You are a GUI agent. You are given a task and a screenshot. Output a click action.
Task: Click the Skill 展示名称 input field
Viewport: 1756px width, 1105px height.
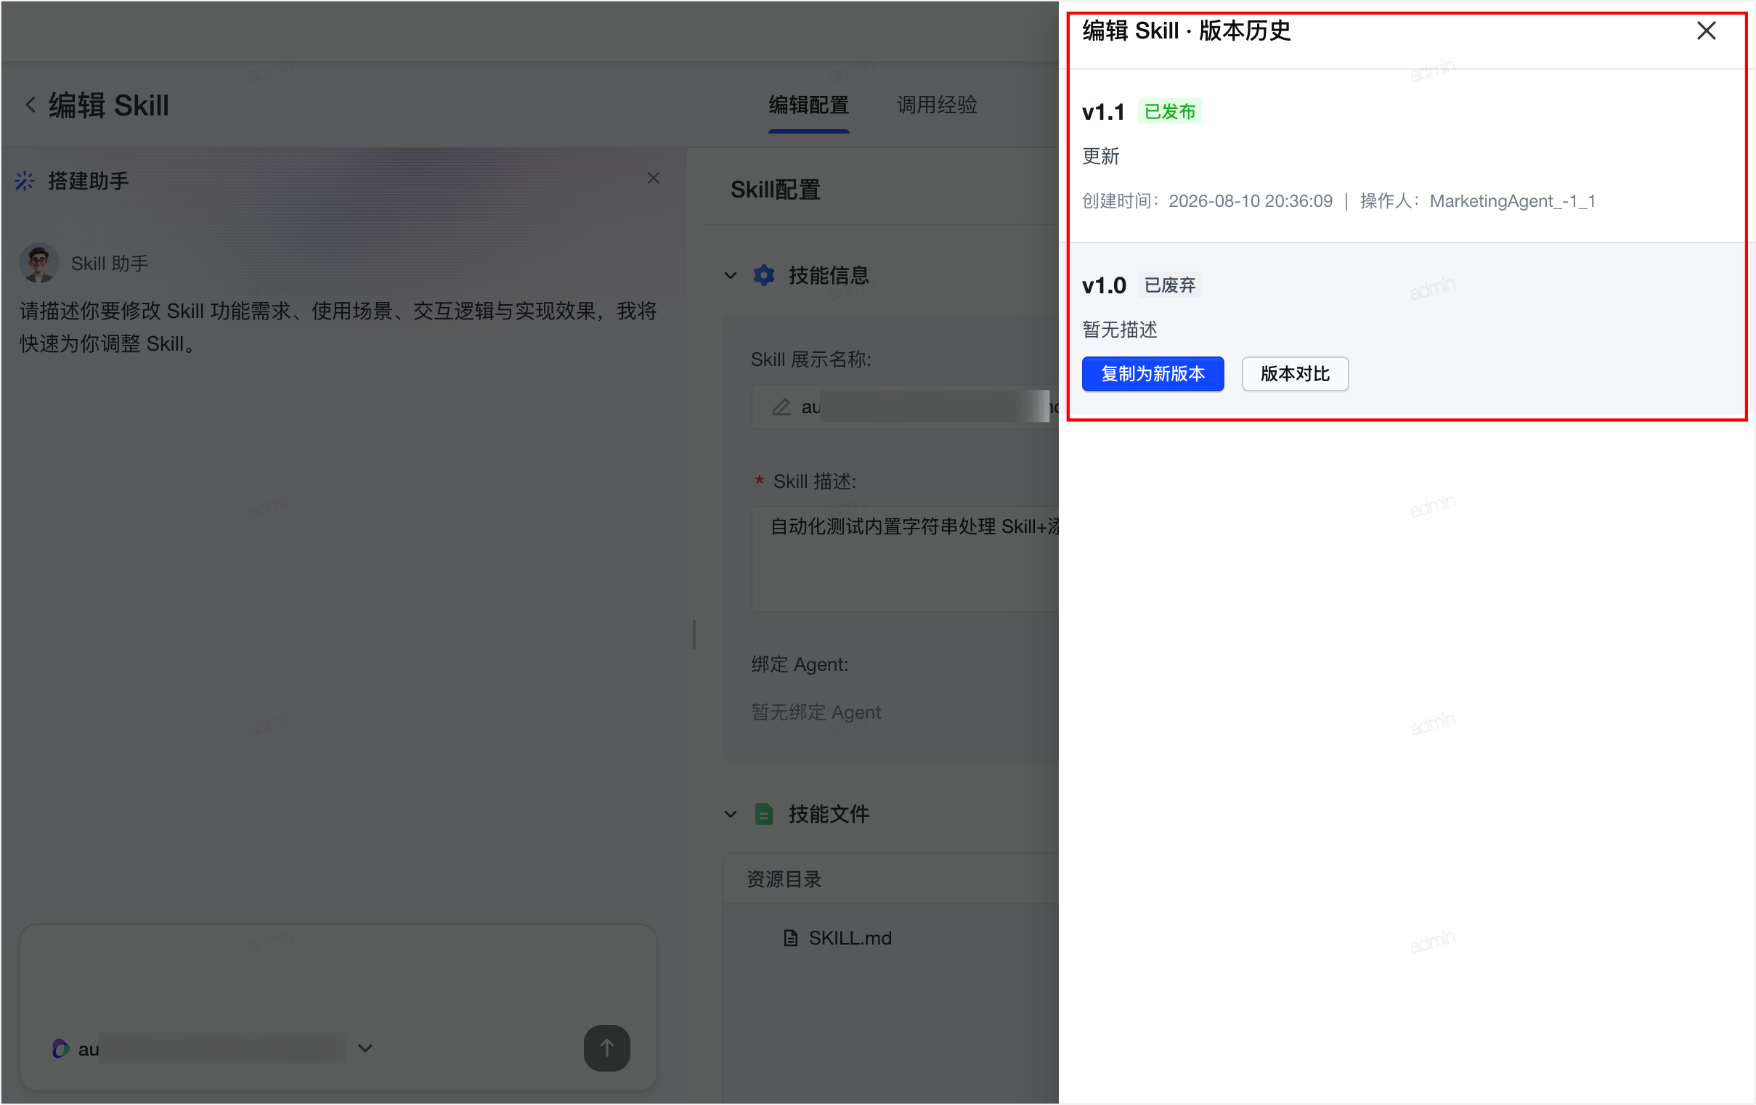(905, 407)
